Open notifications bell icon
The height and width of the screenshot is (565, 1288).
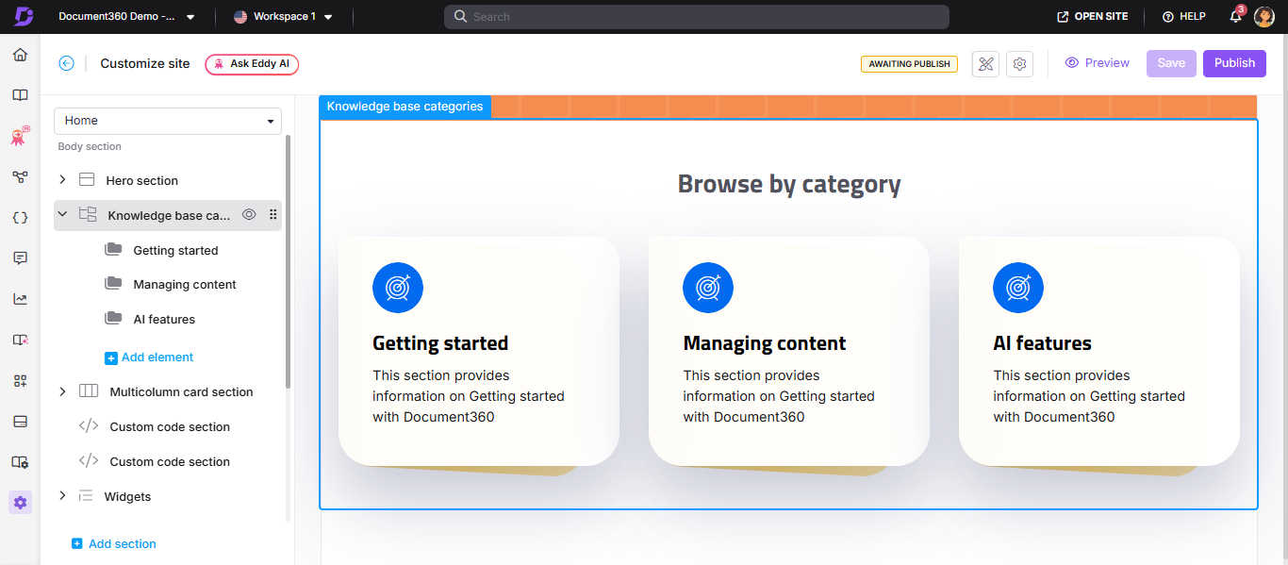click(x=1236, y=16)
